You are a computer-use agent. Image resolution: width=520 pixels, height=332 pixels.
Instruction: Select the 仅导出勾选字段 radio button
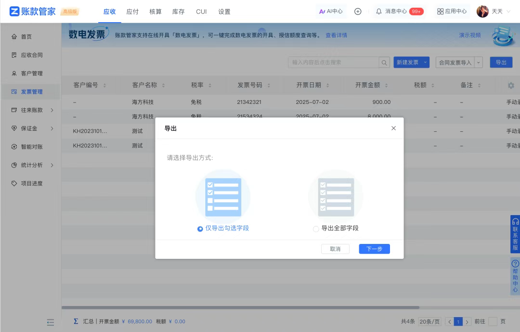point(200,229)
